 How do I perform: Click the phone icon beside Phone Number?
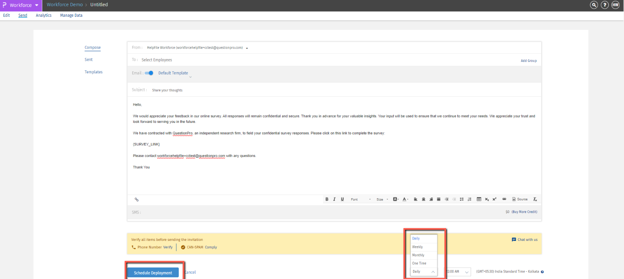tap(134, 247)
